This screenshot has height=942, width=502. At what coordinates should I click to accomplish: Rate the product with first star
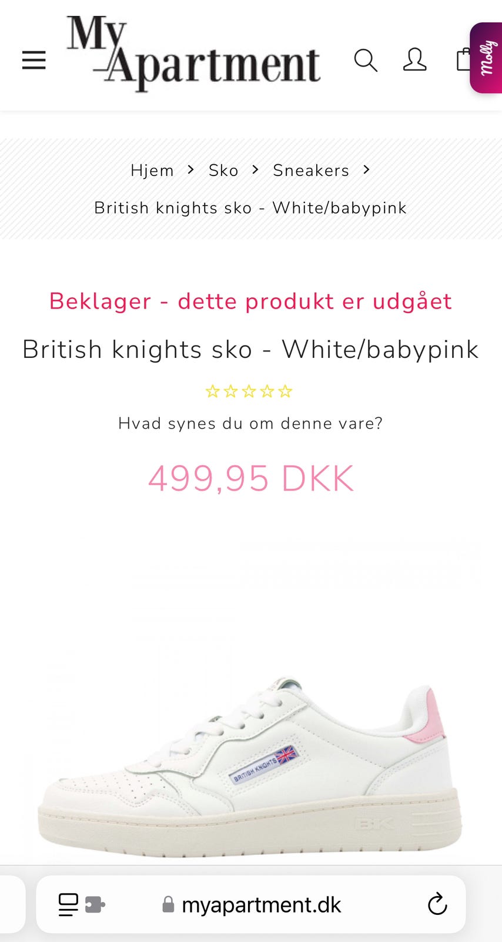[212, 391]
